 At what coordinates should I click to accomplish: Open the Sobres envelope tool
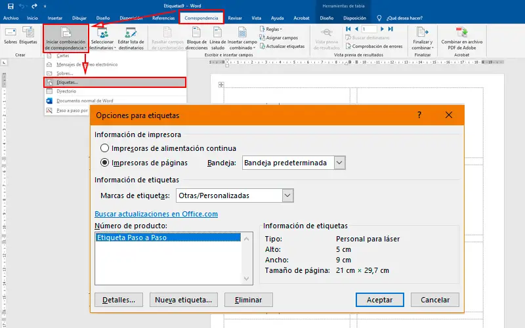click(x=10, y=35)
